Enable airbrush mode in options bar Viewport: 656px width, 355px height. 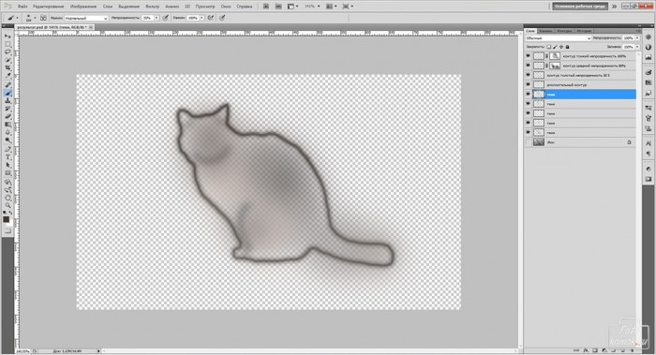[211, 18]
